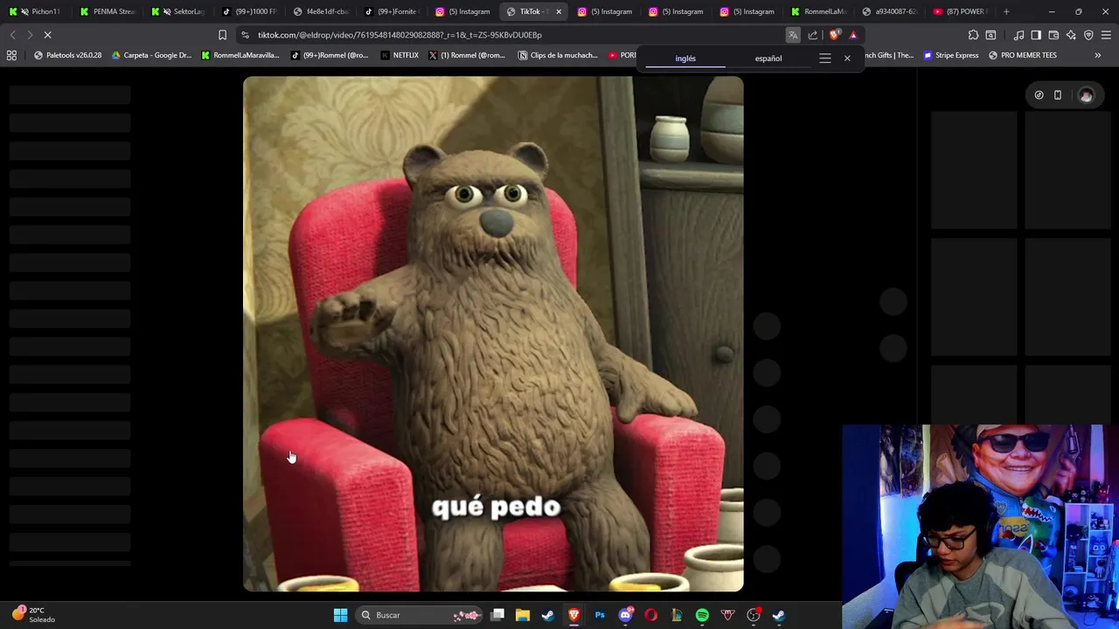
Task: Open the TikTok profile avatar menu
Action: pyautogui.click(x=1086, y=95)
